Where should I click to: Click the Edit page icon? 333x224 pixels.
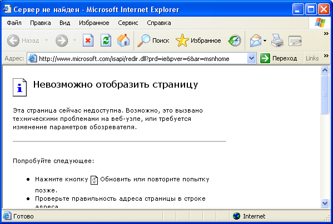(x=295, y=40)
